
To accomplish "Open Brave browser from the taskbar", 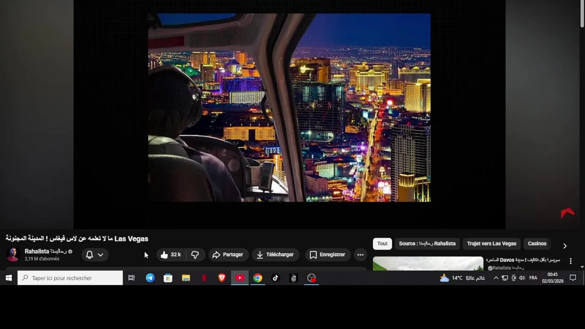I will click(222, 278).
